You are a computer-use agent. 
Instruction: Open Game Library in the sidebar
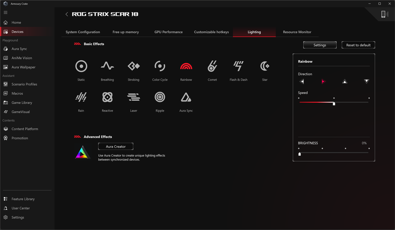click(27, 103)
